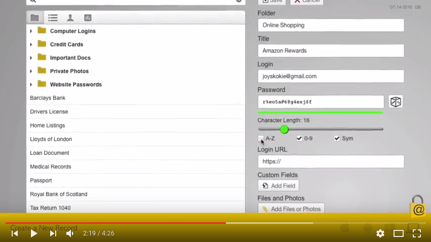The height and width of the screenshot is (242, 431).
Task: Expand the Website Passwords folder arrow
Action: (x=31, y=85)
